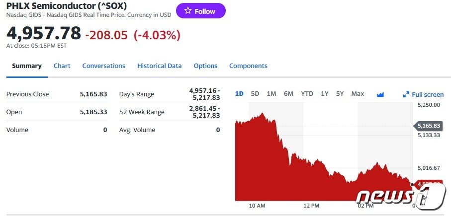Screen dimensions: 451x216
Task: Select the 1Y chart range
Action: coord(325,94)
